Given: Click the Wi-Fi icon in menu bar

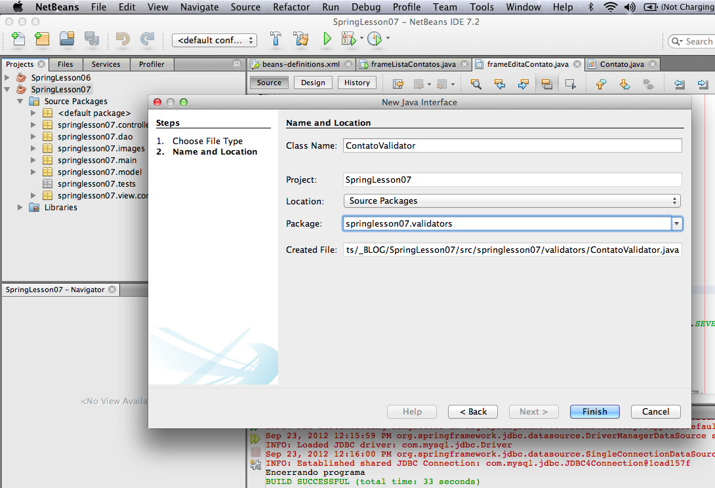Looking at the screenshot, I should click(610, 7).
